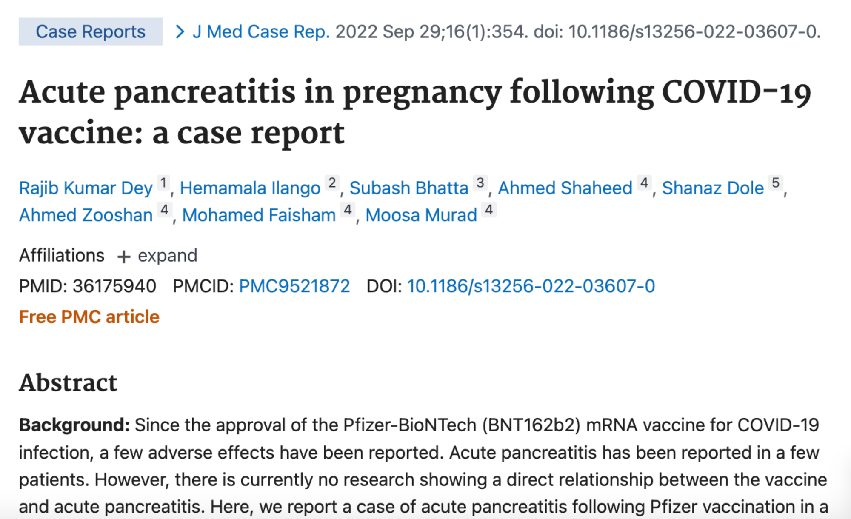Click affiliation superscript 5 after Shanaz Dole

[776, 183]
